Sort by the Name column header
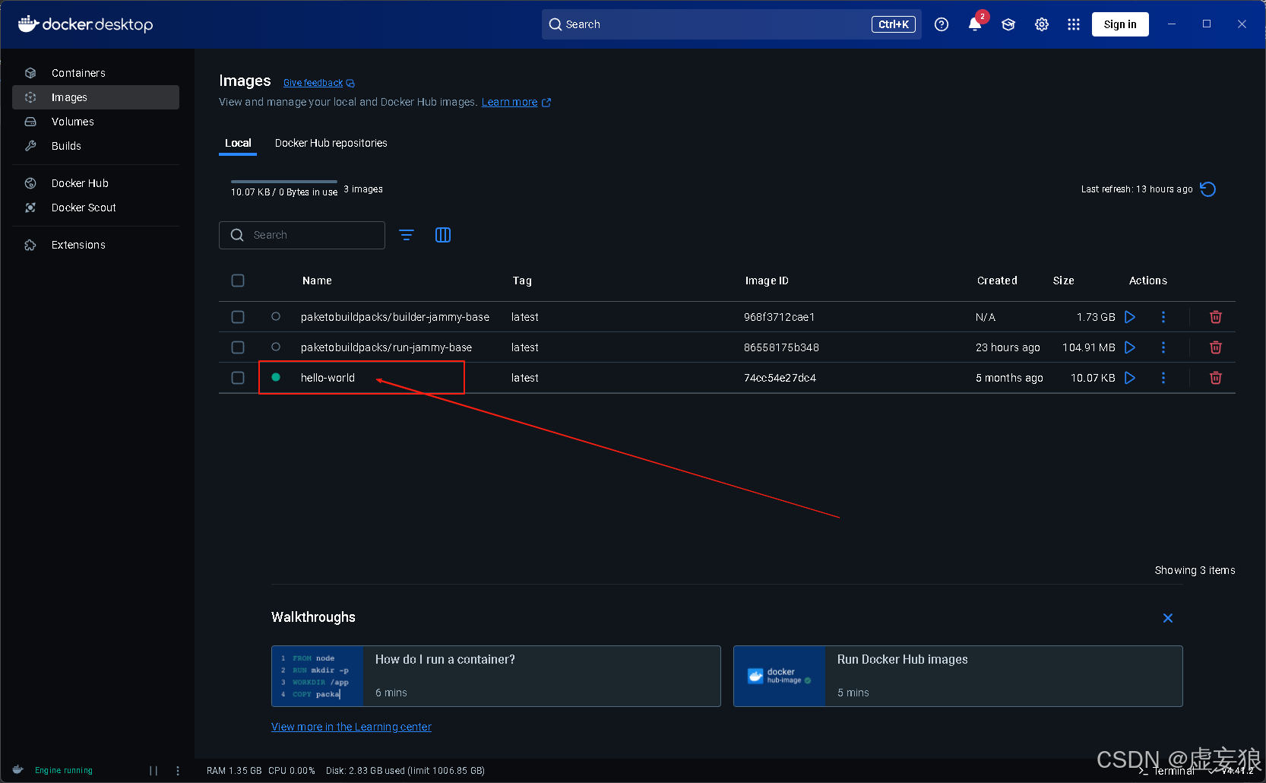 tap(317, 281)
